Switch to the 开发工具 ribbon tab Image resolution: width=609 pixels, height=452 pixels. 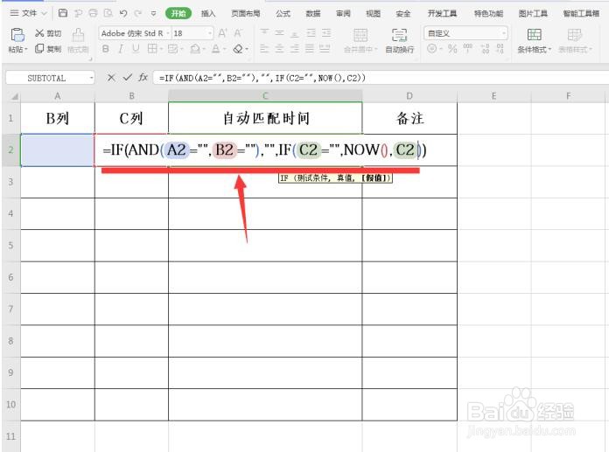tap(442, 14)
